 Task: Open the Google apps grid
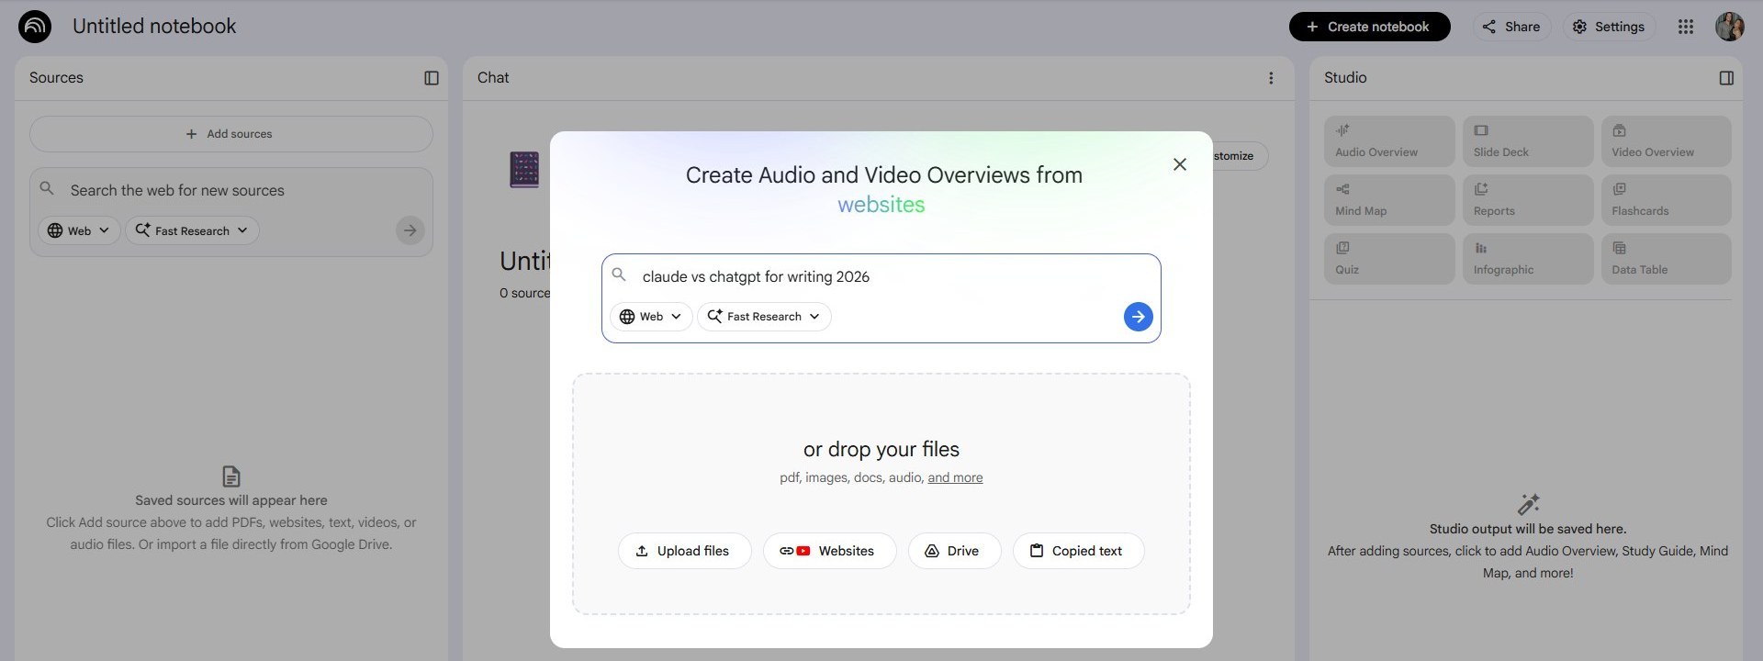pos(1686,27)
